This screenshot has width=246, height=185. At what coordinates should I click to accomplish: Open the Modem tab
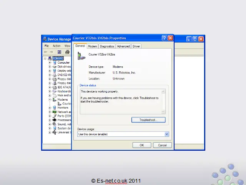pos(92,46)
